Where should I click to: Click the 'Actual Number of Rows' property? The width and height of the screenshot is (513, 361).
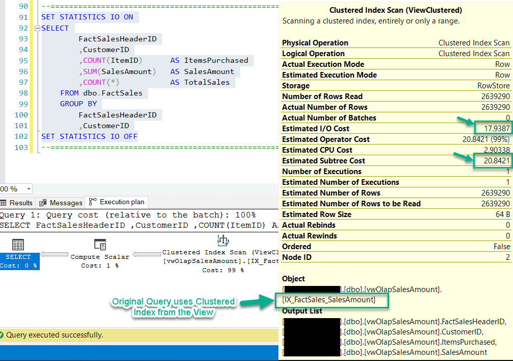pos(396,107)
